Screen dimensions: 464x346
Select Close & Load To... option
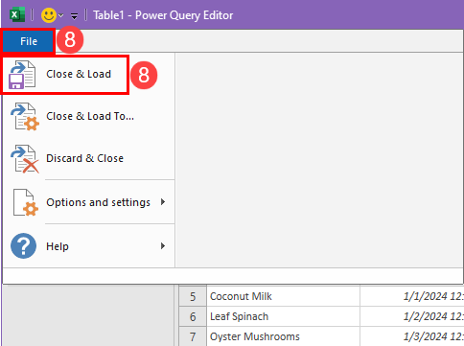pos(88,116)
